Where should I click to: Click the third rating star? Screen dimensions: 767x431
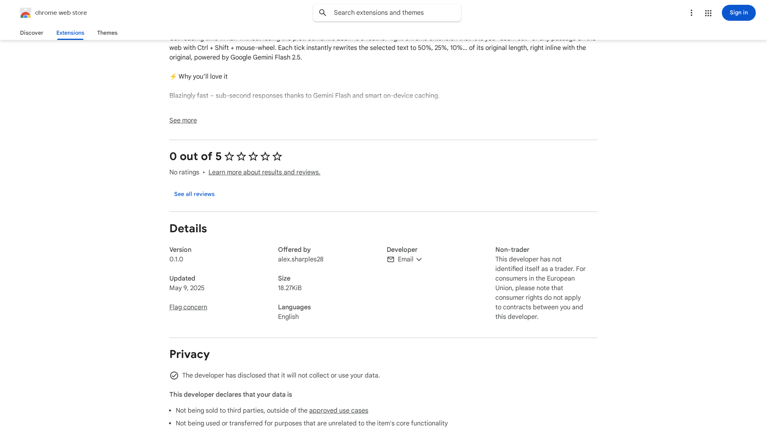(253, 156)
